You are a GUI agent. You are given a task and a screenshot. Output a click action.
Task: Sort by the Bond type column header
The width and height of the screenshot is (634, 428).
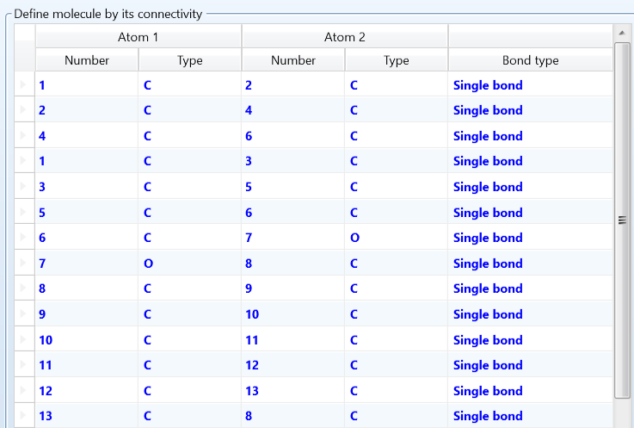(530, 60)
